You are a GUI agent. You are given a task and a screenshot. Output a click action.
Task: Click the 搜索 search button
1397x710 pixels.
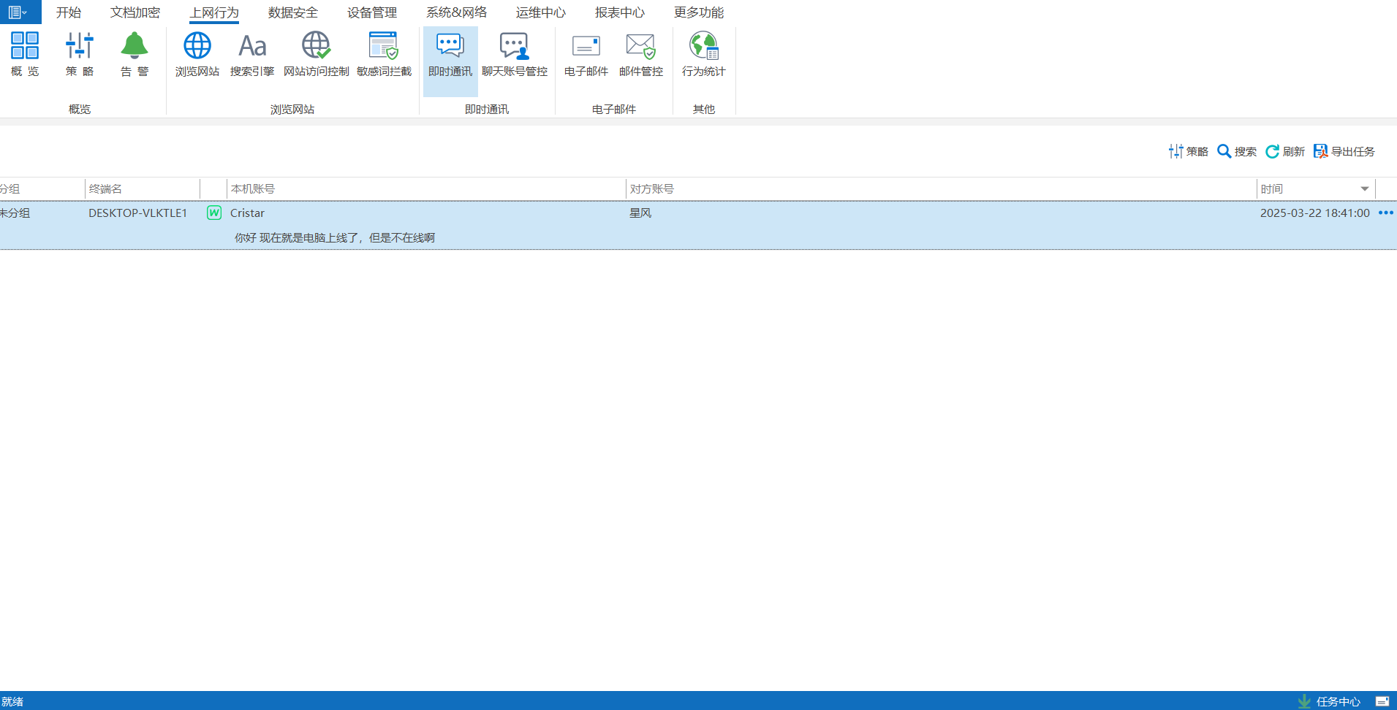pos(1237,151)
